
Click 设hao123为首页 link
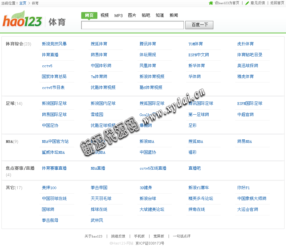point(227,3)
